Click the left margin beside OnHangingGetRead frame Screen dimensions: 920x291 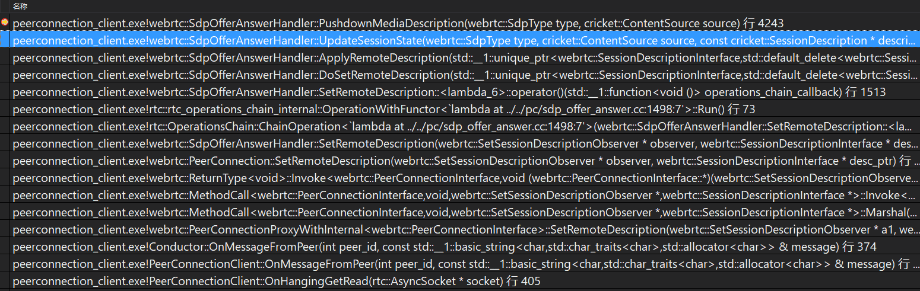tap(5, 281)
